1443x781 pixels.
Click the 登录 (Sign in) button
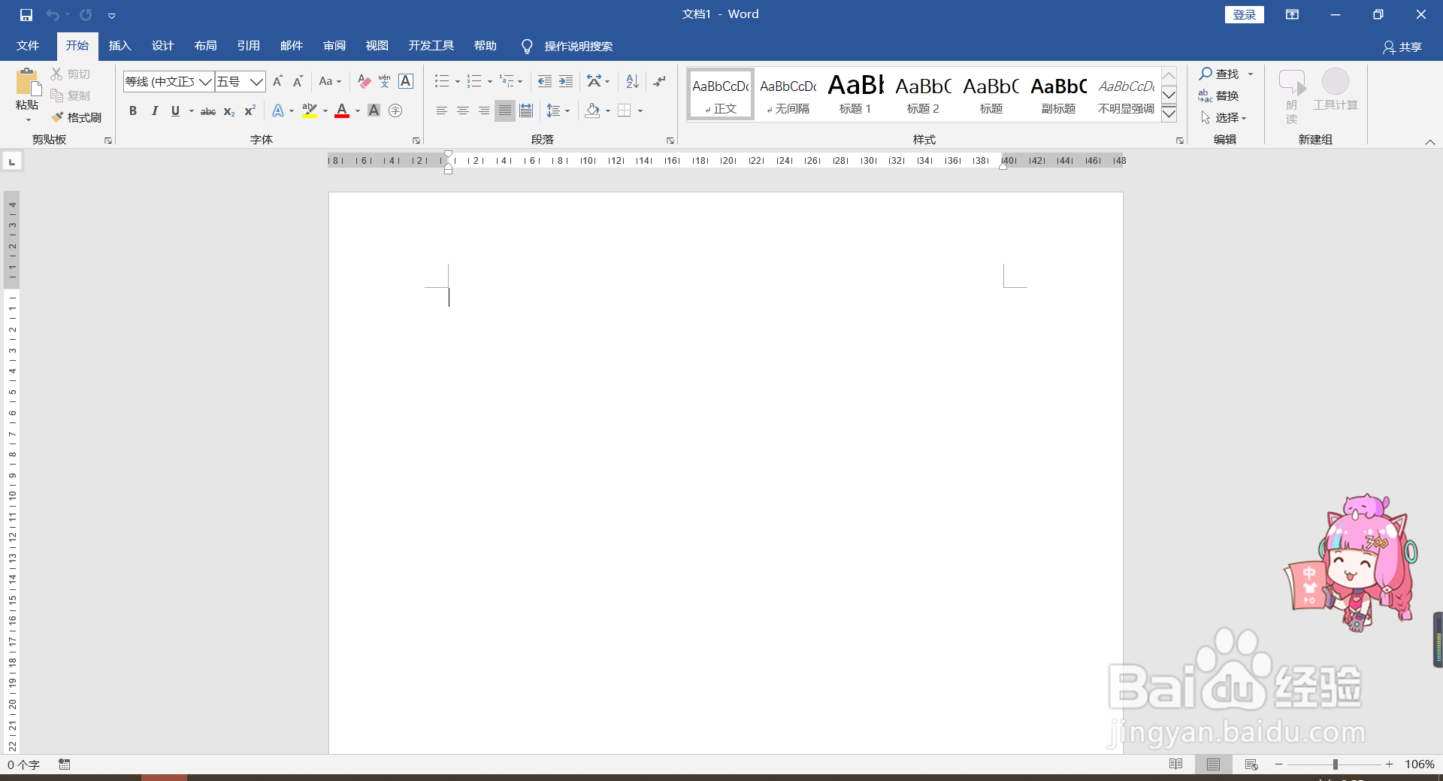pyautogui.click(x=1245, y=14)
